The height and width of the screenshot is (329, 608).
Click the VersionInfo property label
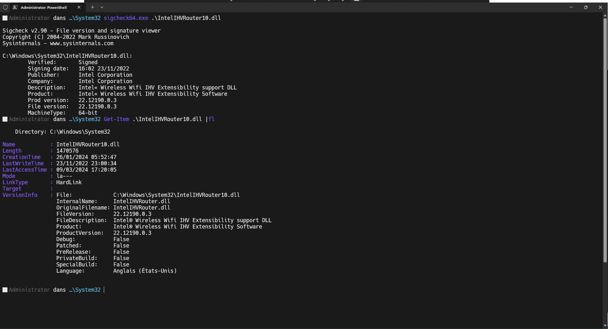20,195
